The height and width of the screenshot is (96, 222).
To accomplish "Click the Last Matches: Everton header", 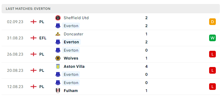I will tap(28, 9).
